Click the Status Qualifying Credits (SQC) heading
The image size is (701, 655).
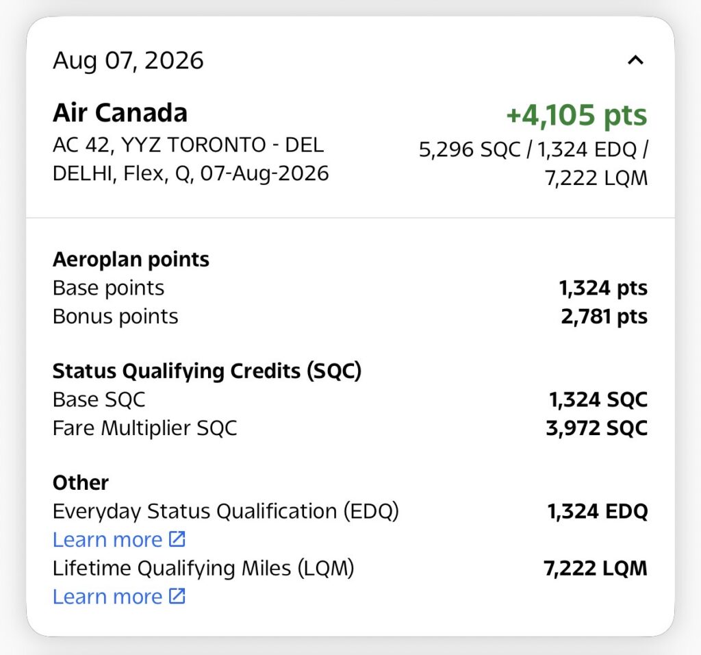207,371
